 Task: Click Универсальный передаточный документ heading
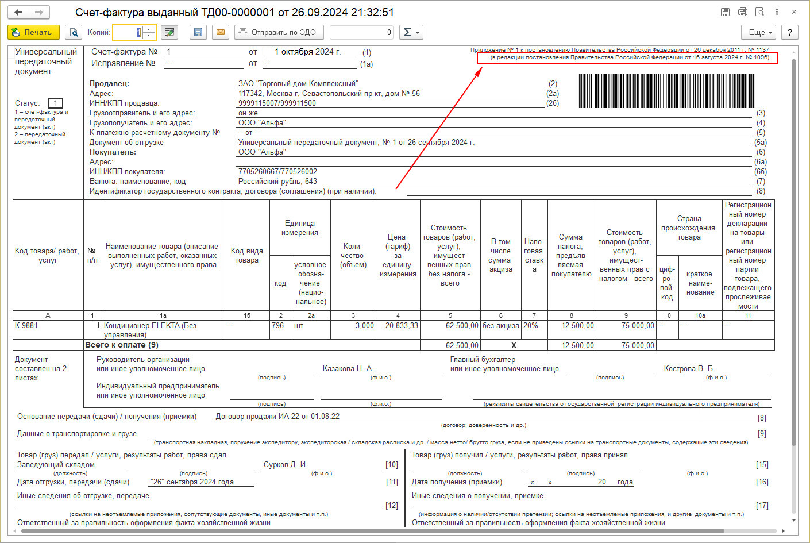pyautogui.click(x=46, y=61)
